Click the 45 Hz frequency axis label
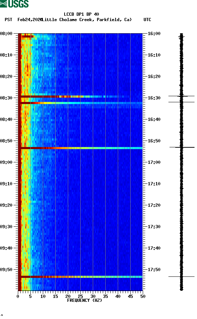 130,296
